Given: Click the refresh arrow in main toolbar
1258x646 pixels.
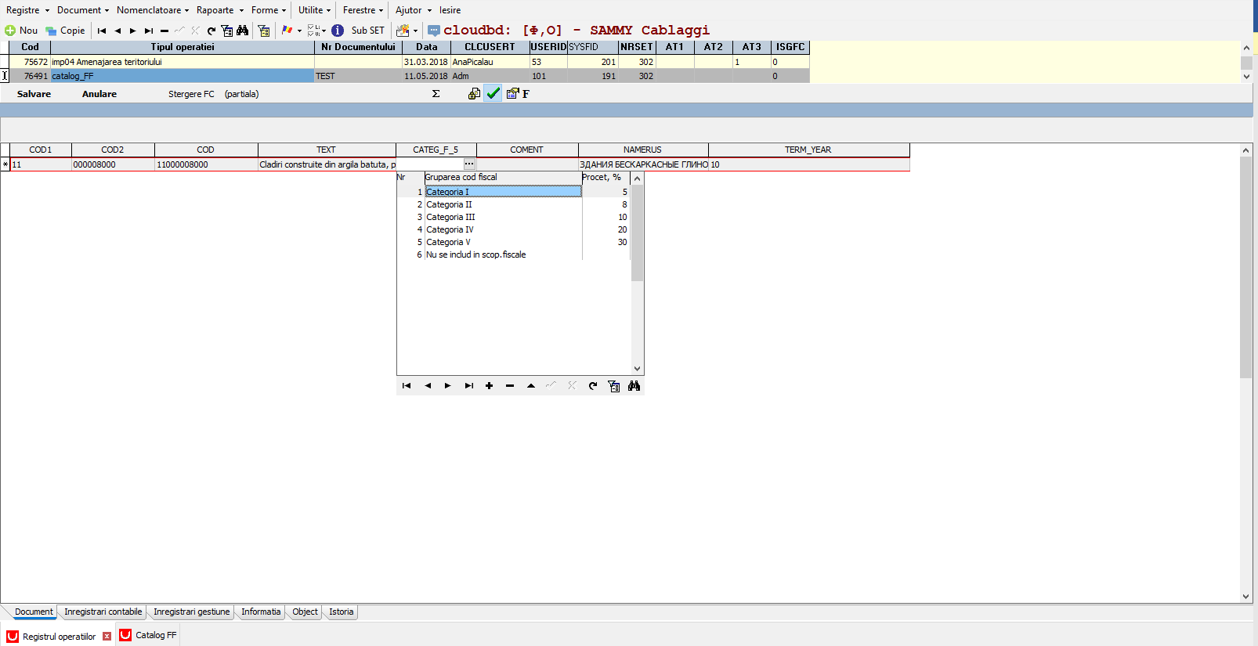Looking at the screenshot, I should pyautogui.click(x=211, y=31).
